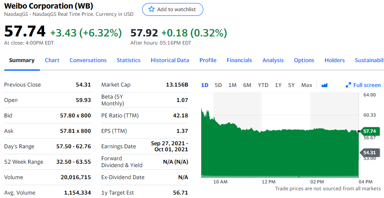Select the 1D chart range
The width and height of the screenshot is (384, 198).
205,85
